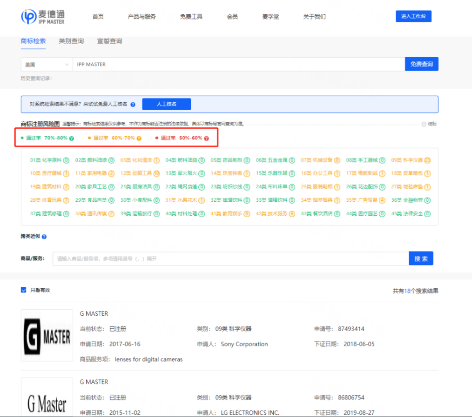Screen dimensions: 472x417
Task: Open the 麦学堂 navigation item
Action: click(x=270, y=17)
